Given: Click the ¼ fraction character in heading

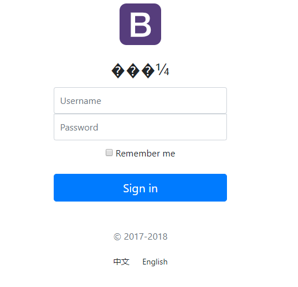Looking at the screenshot, I should [x=163, y=69].
